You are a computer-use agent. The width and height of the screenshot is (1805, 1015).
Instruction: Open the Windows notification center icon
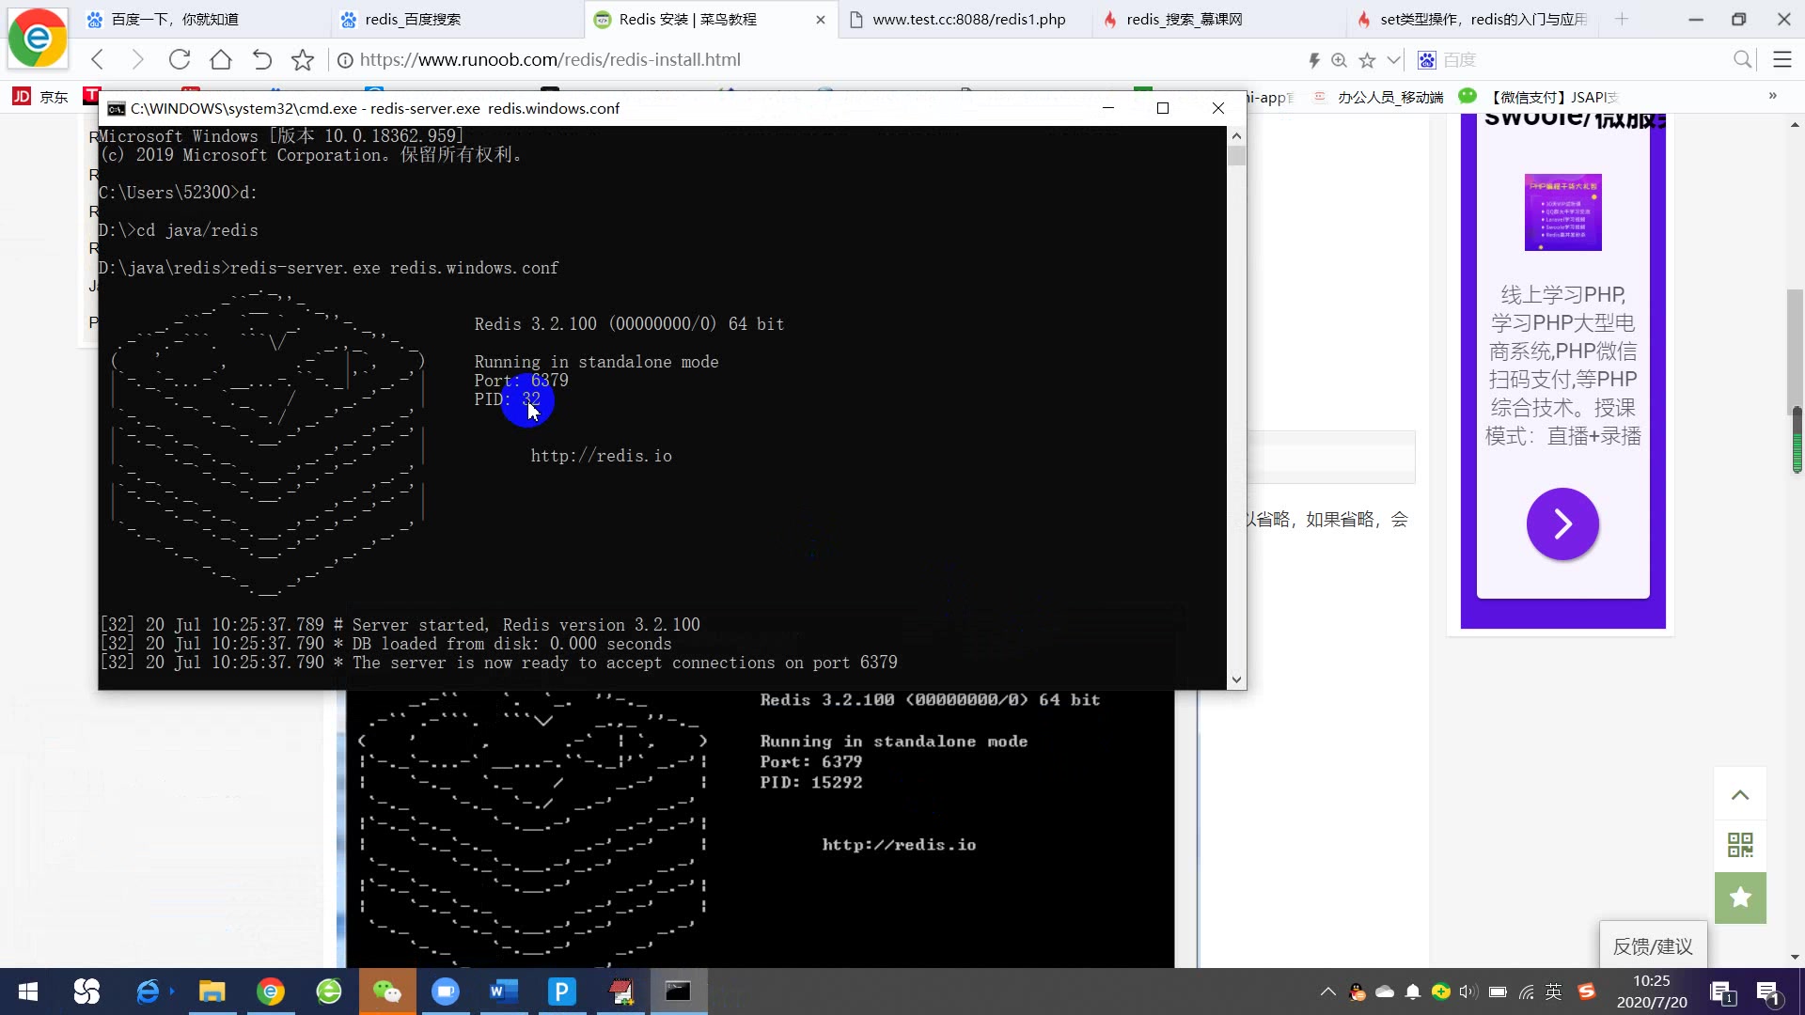pos(1767,992)
